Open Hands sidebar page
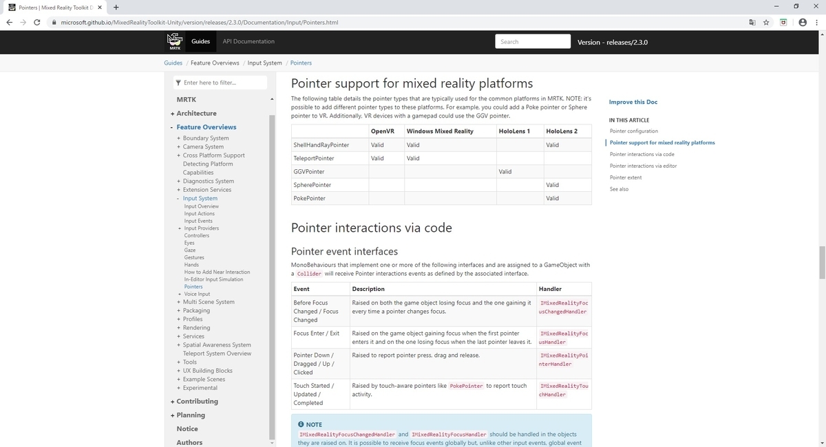 (x=191, y=265)
